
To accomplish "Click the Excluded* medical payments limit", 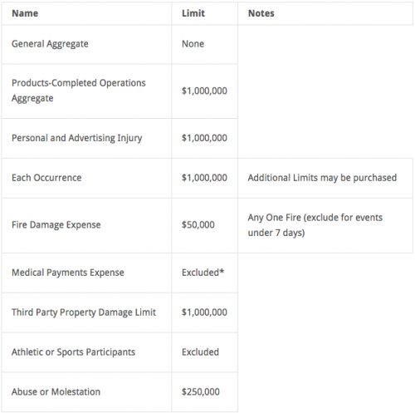I will [x=203, y=273].
